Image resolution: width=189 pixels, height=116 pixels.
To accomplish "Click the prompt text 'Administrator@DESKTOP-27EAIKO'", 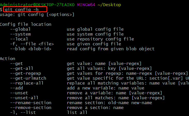I will coord(37,5).
